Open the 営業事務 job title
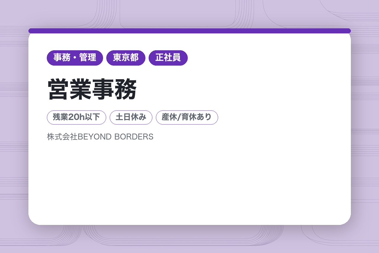 coord(92,89)
